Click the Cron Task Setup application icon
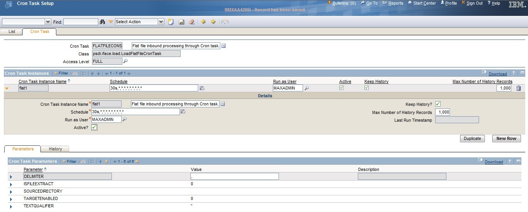Screen dimensions: 528x212 point(8,4)
